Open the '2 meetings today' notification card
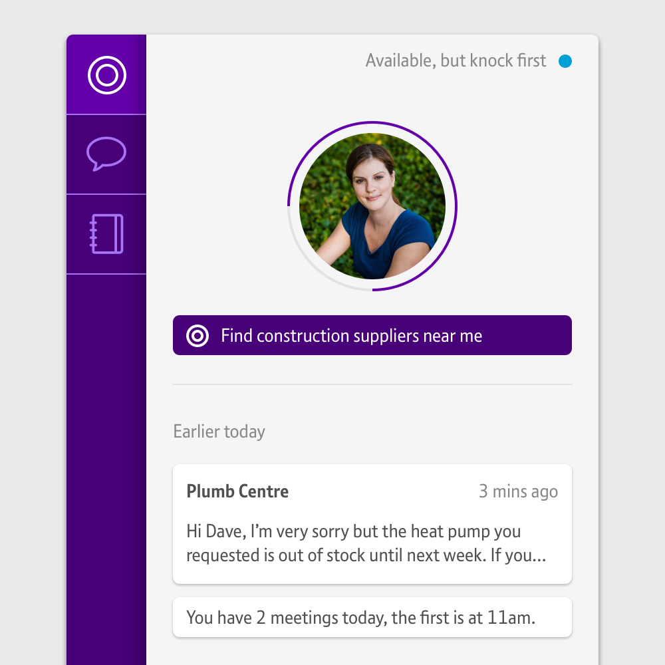The height and width of the screenshot is (665, 665). pyautogui.click(x=372, y=617)
